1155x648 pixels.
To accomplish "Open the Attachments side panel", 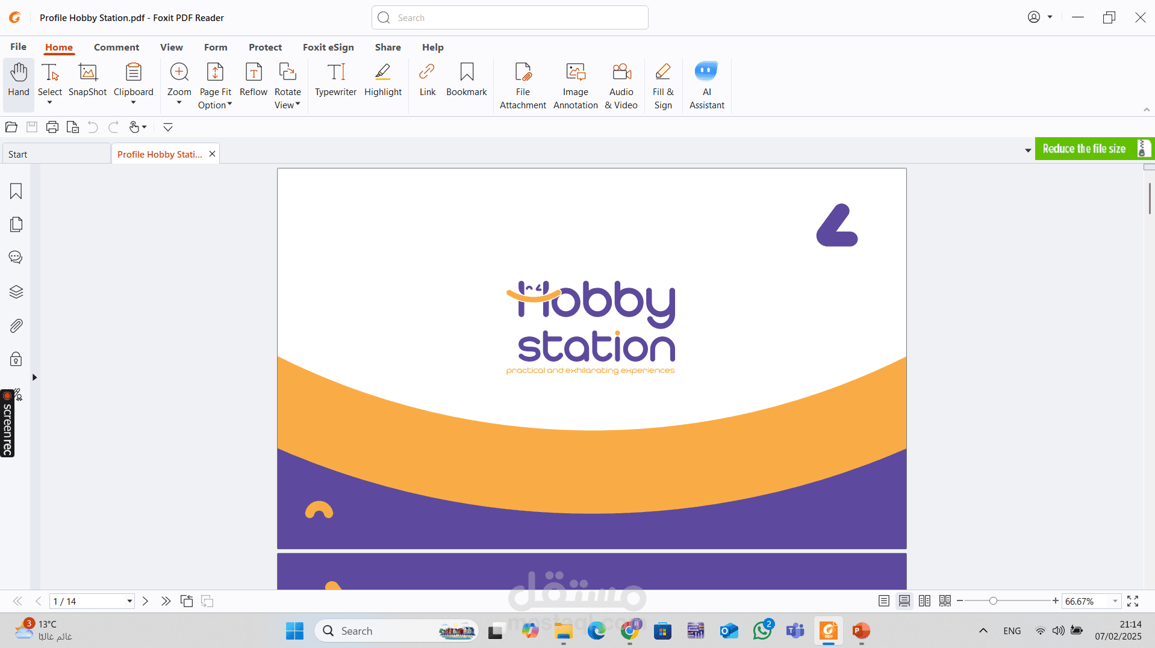I will tap(16, 326).
